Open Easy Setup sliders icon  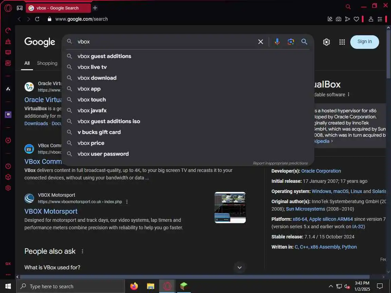tap(380, 19)
